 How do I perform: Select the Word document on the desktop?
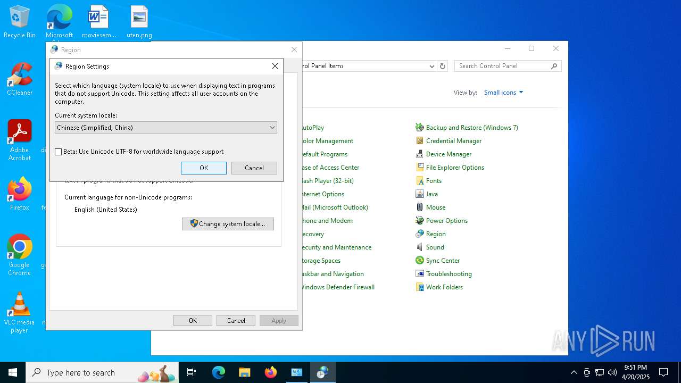(98, 22)
